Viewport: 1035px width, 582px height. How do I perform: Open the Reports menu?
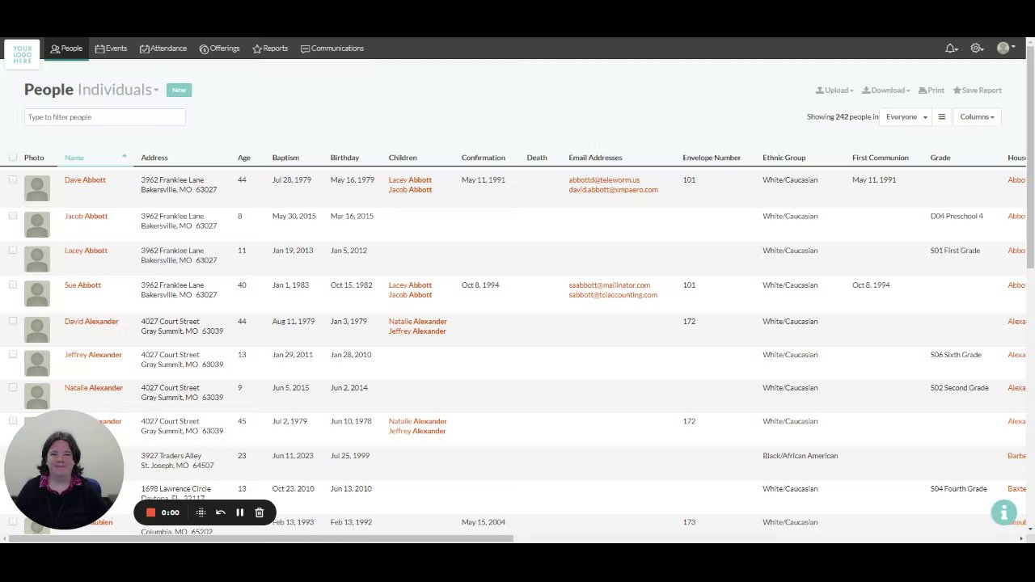coord(270,48)
